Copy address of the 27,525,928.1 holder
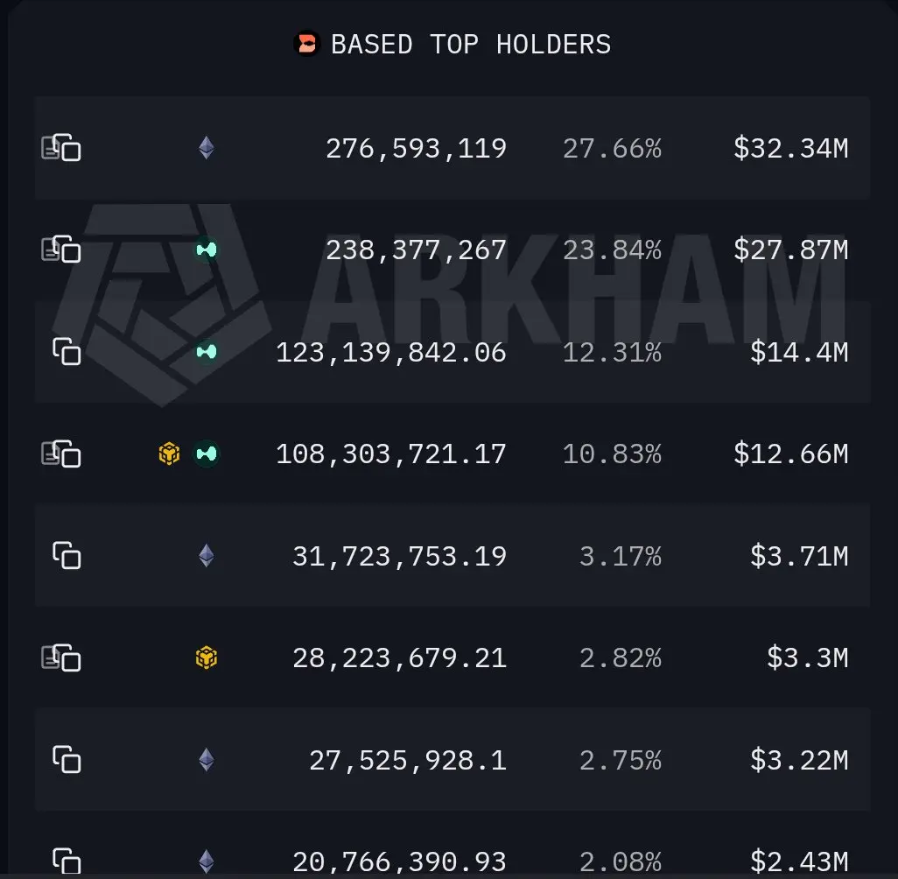Screen dimensions: 898x879 pos(67,759)
